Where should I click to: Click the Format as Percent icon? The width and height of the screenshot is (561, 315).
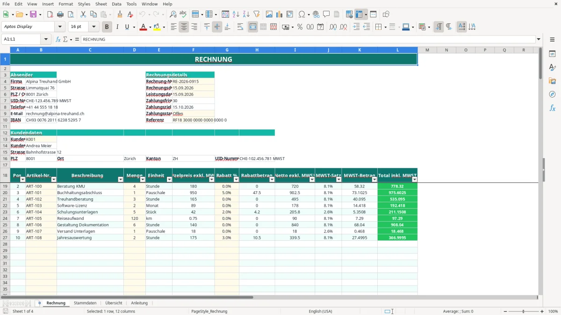(x=300, y=27)
